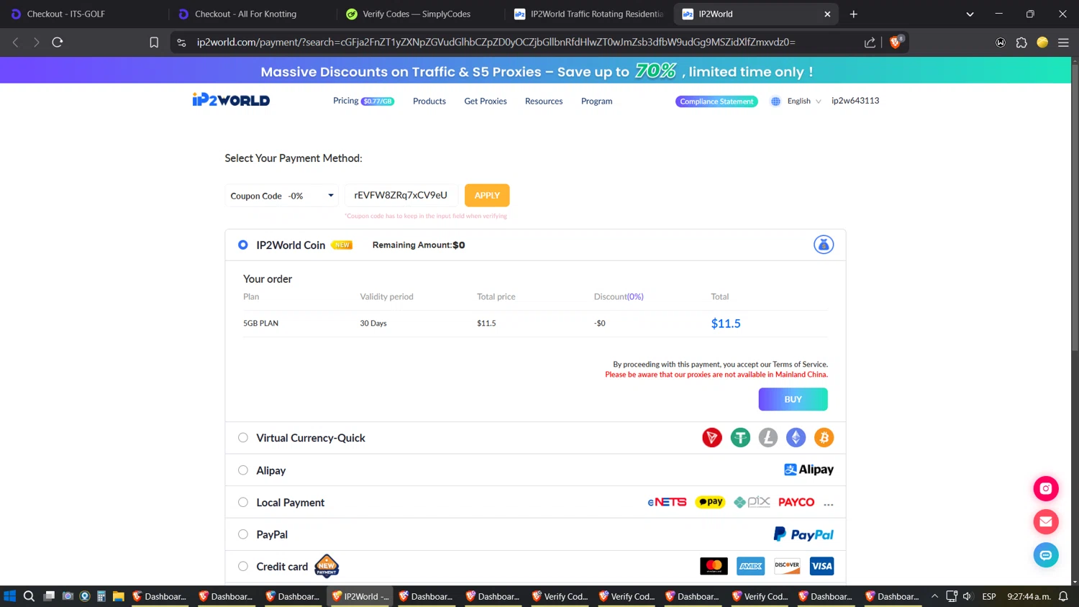This screenshot has height=607, width=1079.
Task: Open the Brave main menu hamburger icon
Action: (1063, 42)
